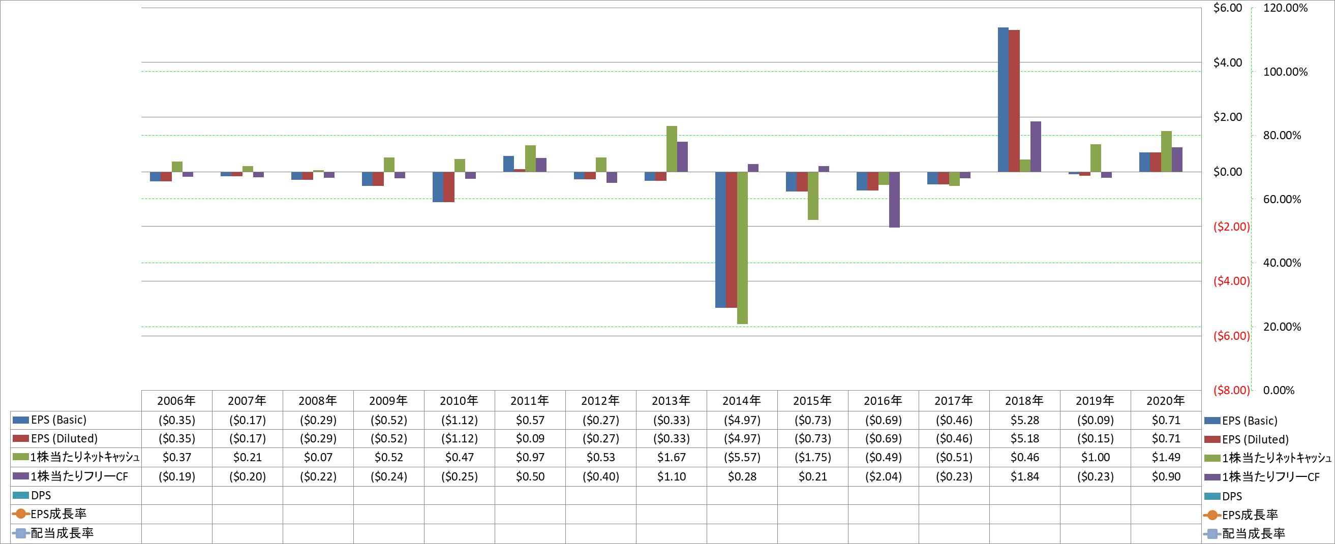
Task: Click the 2015年 column header
Action: coord(812,401)
